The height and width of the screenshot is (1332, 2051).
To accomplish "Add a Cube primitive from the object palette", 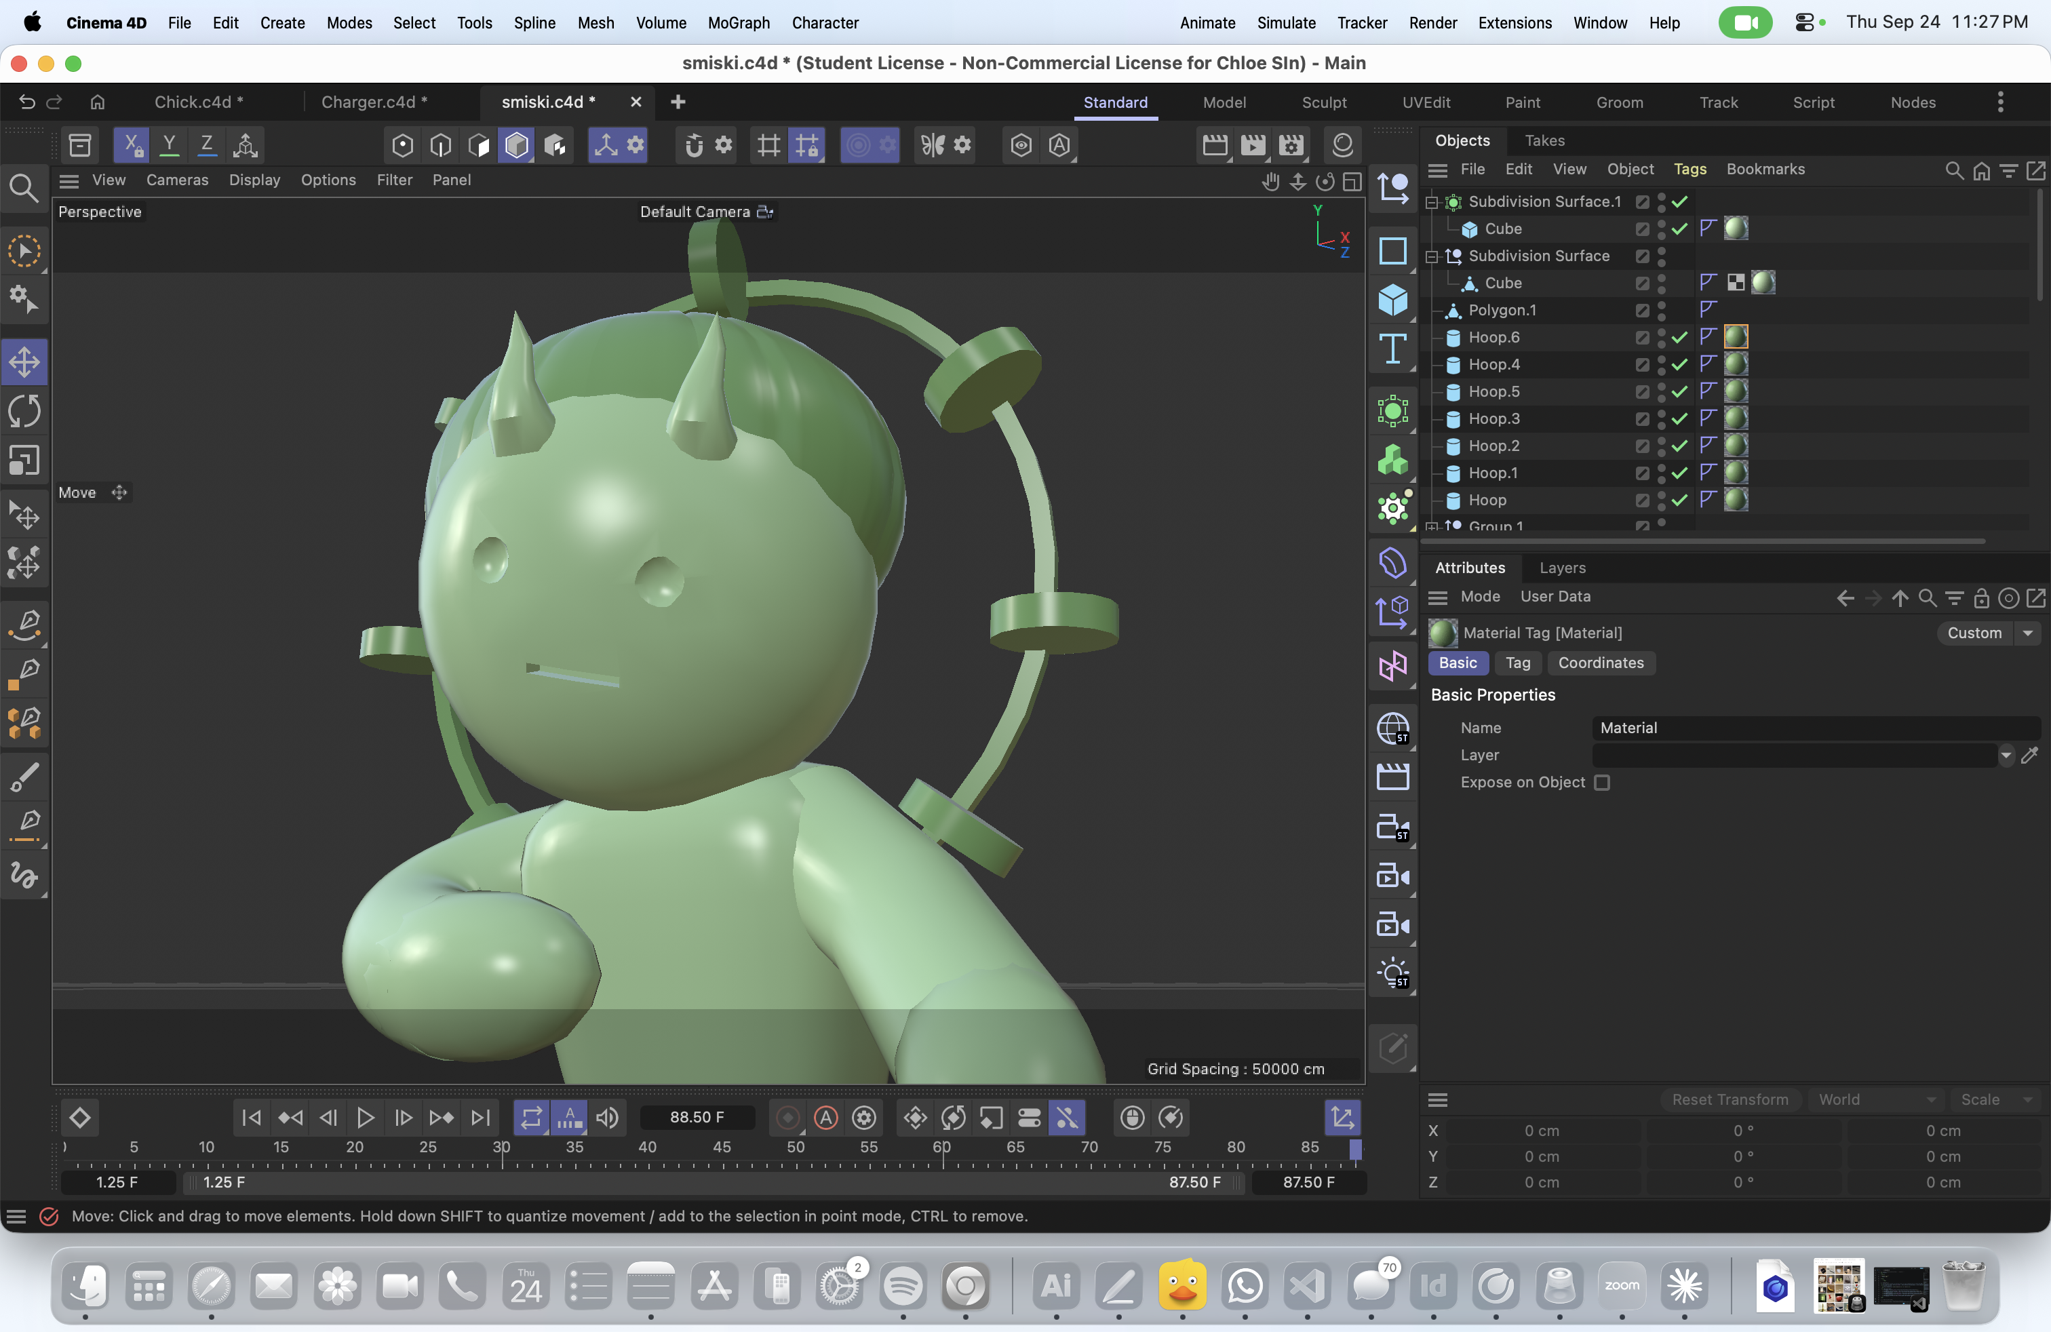I will coord(1392,300).
